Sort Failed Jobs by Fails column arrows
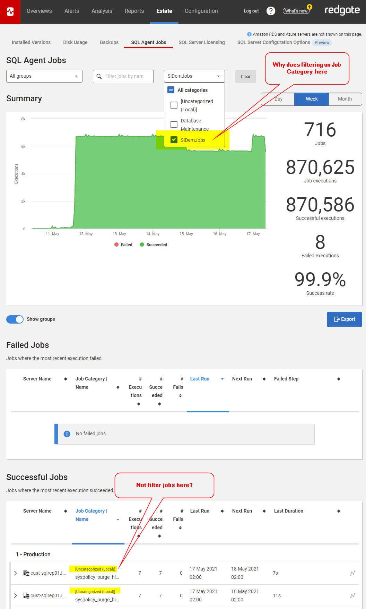The height and width of the screenshot is (609, 366). tap(180, 396)
